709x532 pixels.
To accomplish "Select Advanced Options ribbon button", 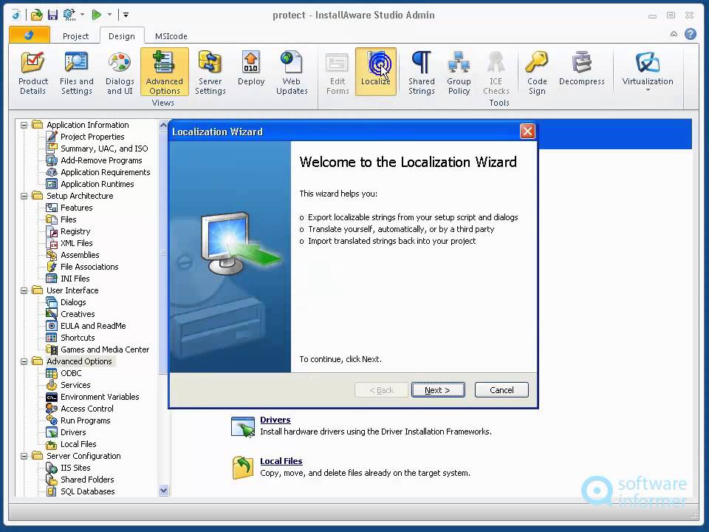I will pyautogui.click(x=165, y=72).
